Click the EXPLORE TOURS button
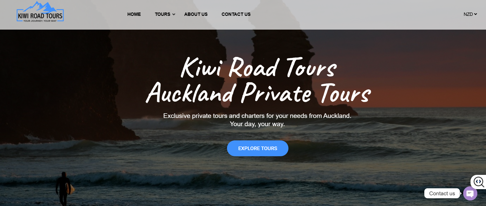Screen dimensions: 486x206 (x=258, y=148)
